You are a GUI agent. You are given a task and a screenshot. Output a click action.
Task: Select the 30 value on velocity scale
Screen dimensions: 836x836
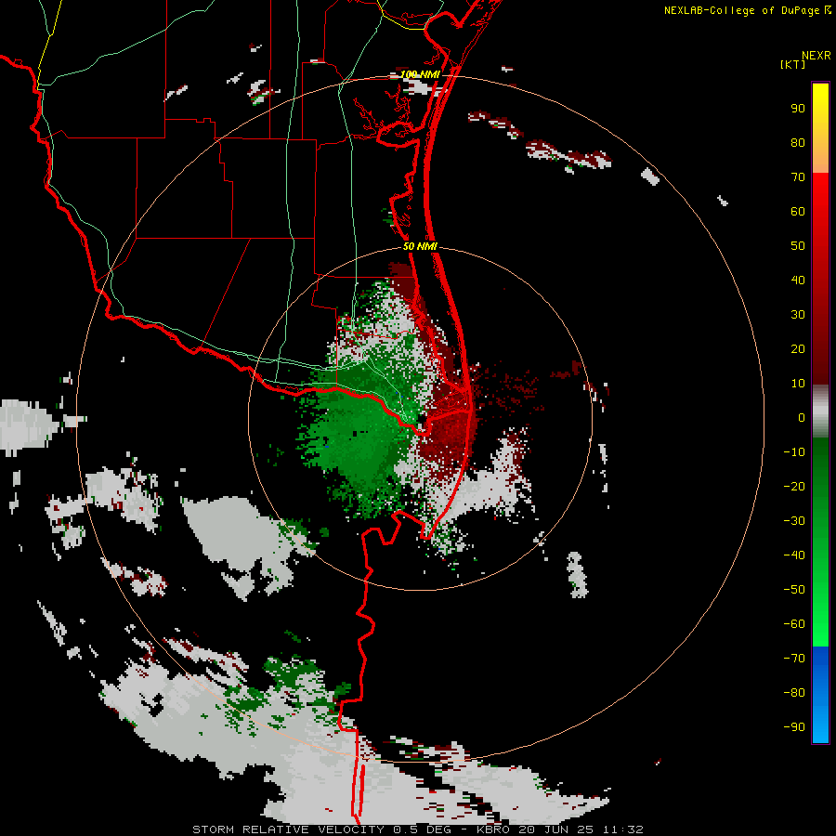click(x=798, y=315)
